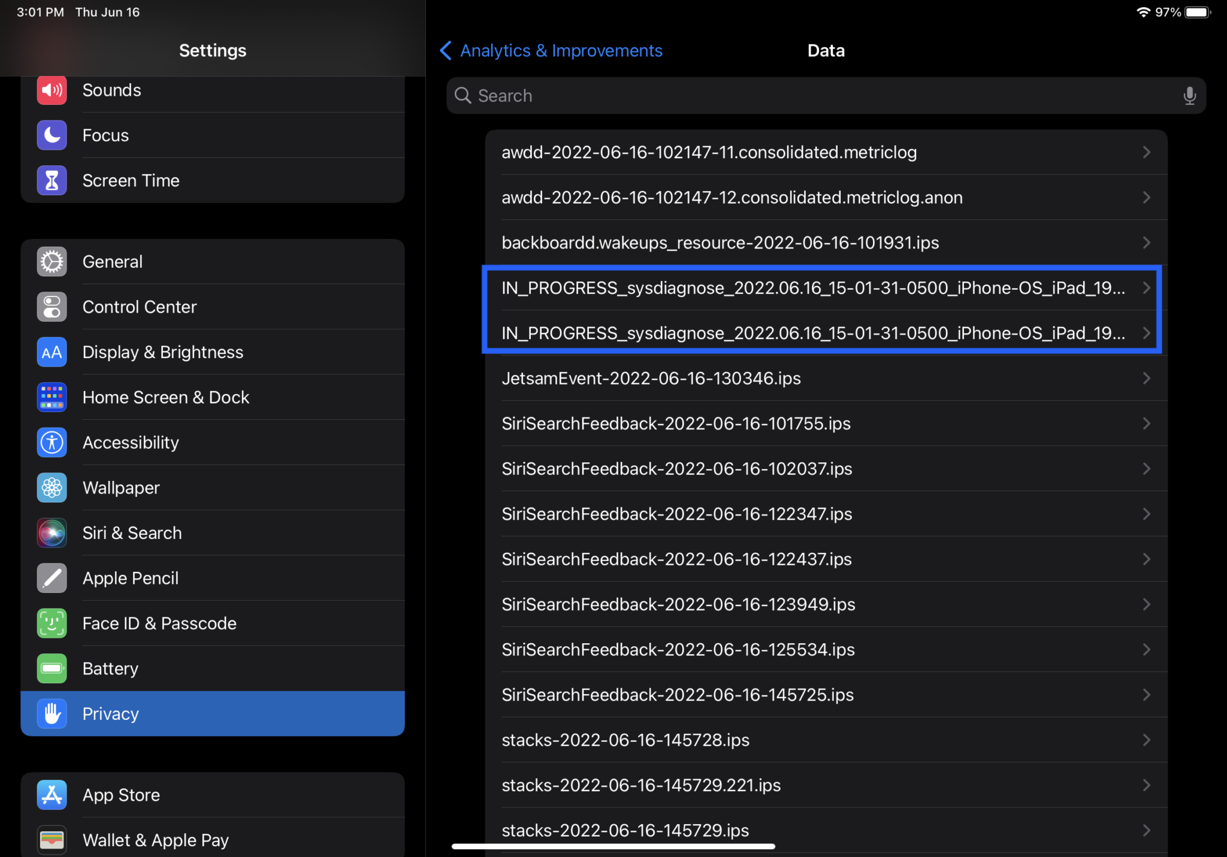Tap the battery status indicator in status bar
This screenshot has width=1227, height=857.
tap(1198, 12)
